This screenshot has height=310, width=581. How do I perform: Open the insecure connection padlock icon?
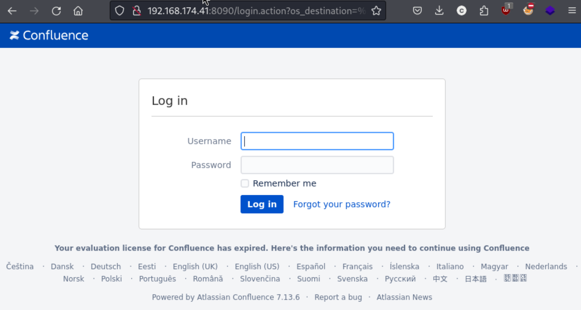[x=137, y=11]
